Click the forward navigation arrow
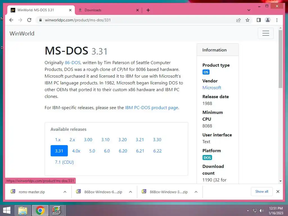This screenshot has height=216, width=288. [x=20, y=20]
